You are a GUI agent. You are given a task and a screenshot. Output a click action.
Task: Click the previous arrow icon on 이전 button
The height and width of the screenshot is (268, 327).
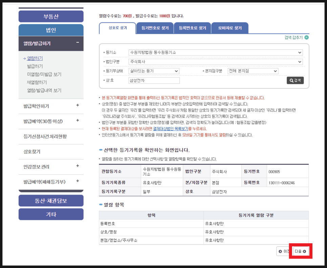280,251
